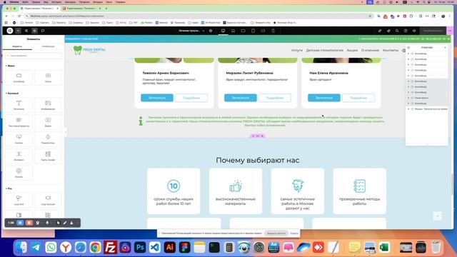Open page settings gear icon
Viewport: 457px width, 257px height.
point(211,31)
